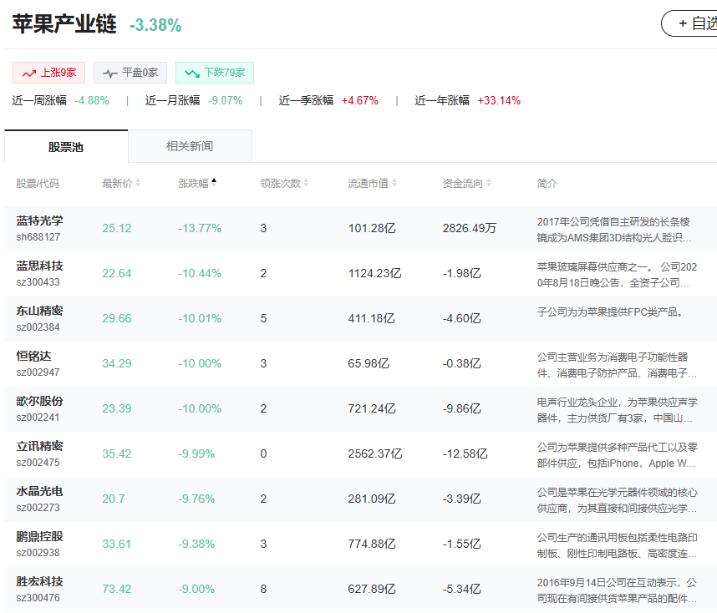Click the 苹果产业链 page title
Image resolution: width=717 pixels, height=613 pixels.
64,23
